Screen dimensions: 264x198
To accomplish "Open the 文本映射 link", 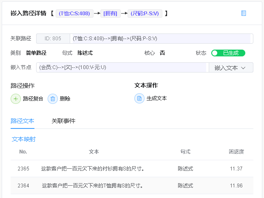I will tap(24, 139).
